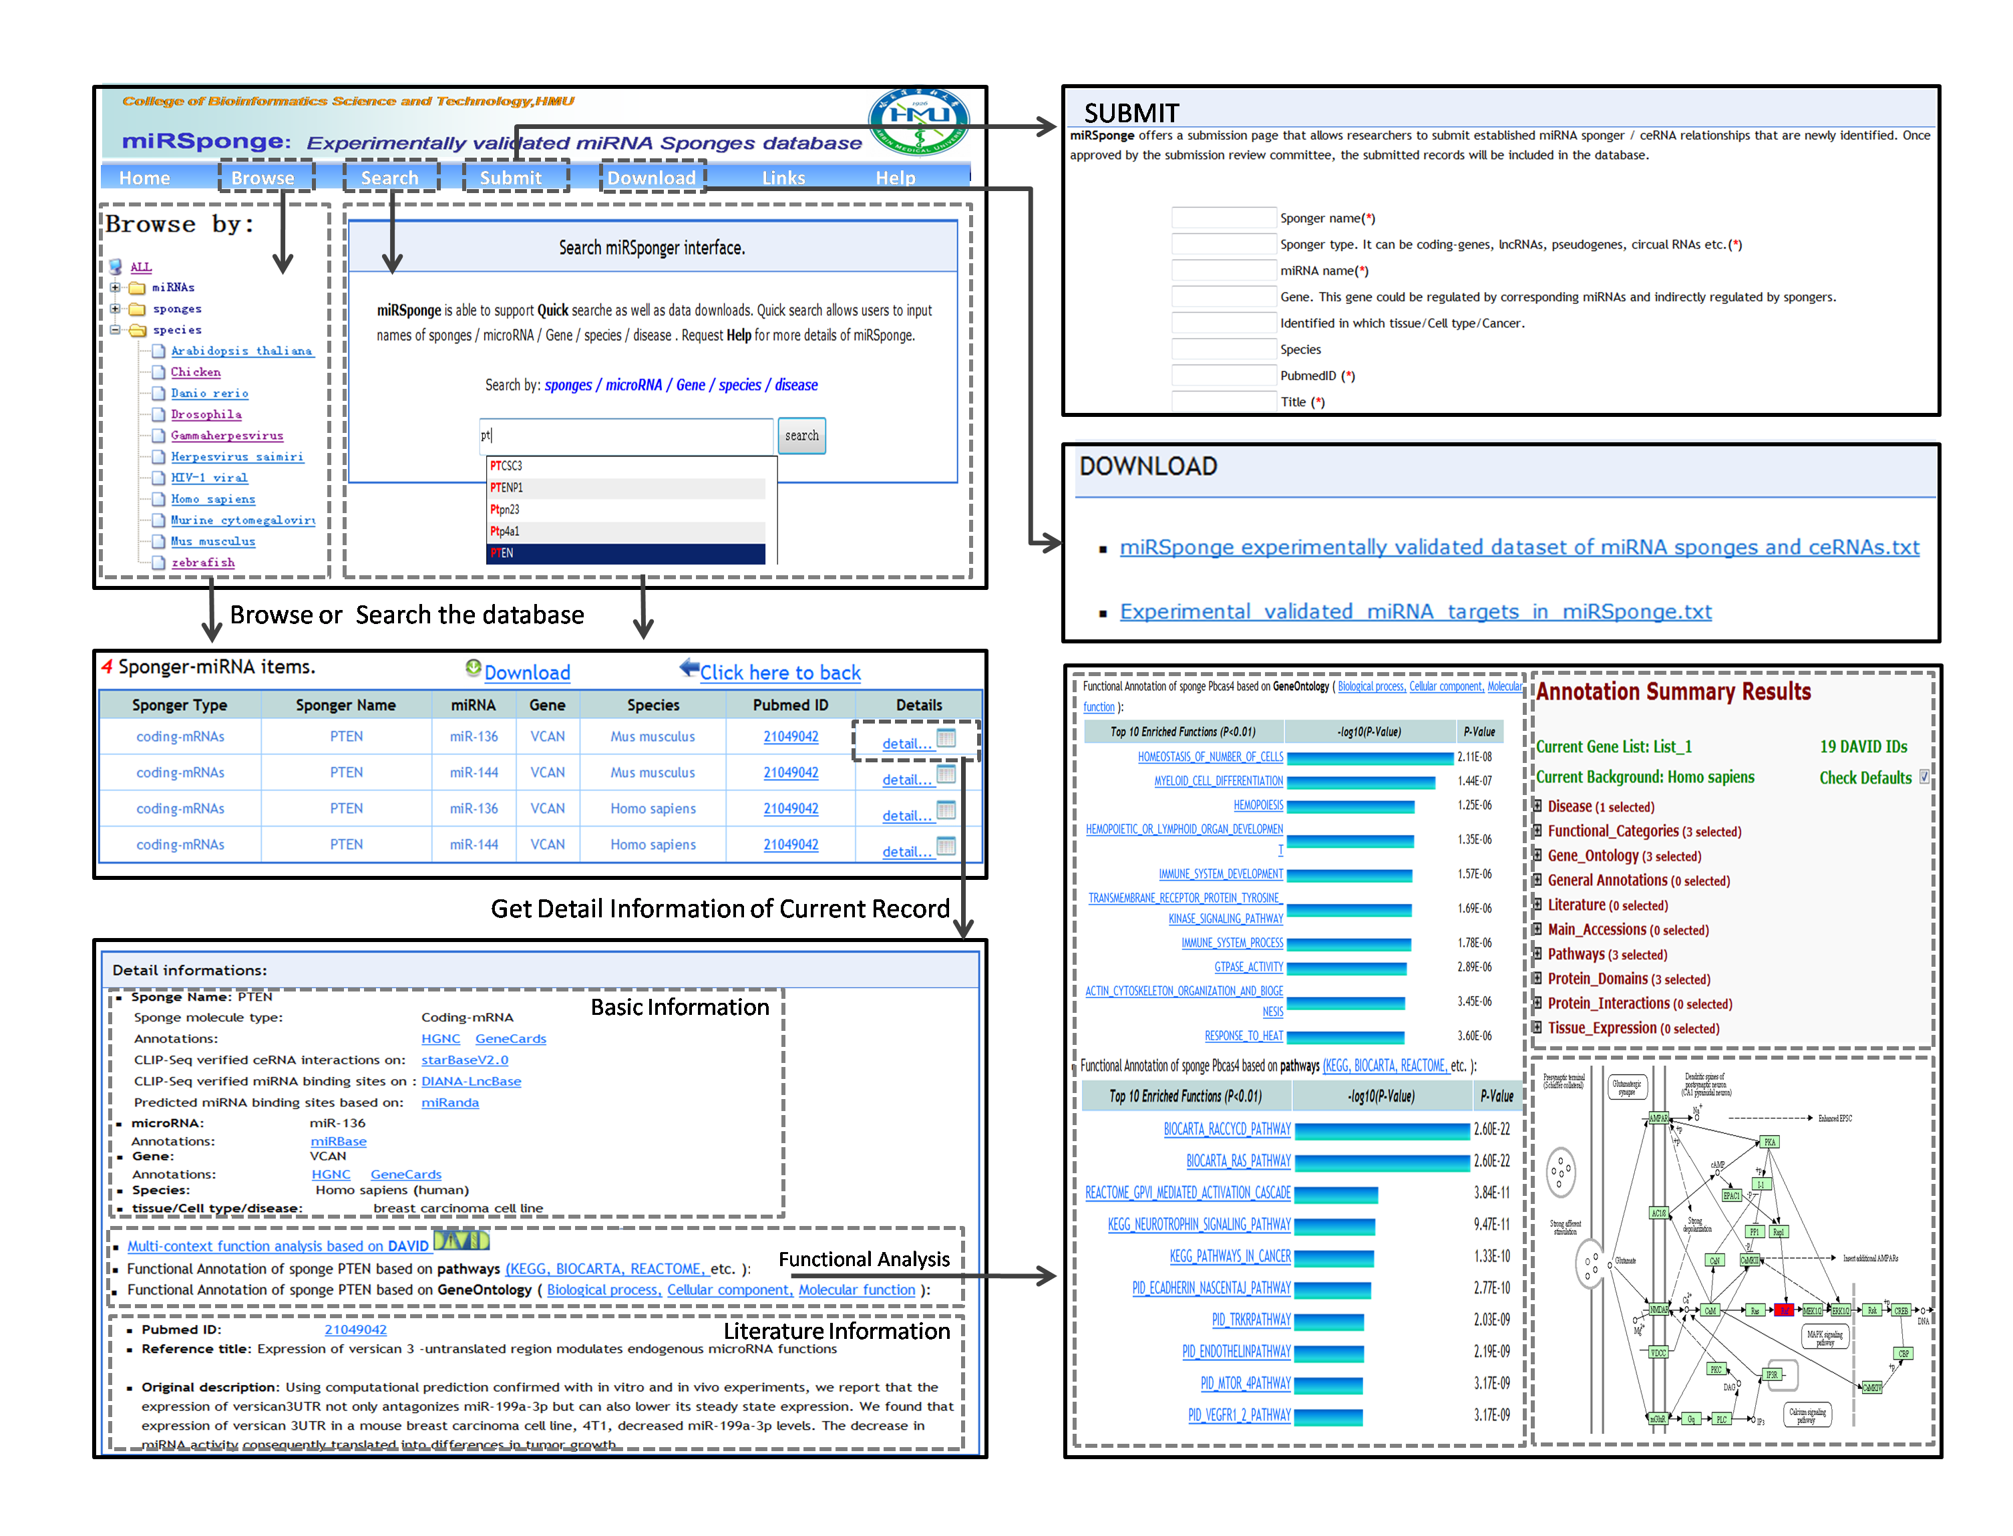
Task: Click the miRNAs folder icon
Action: point(138,287)
